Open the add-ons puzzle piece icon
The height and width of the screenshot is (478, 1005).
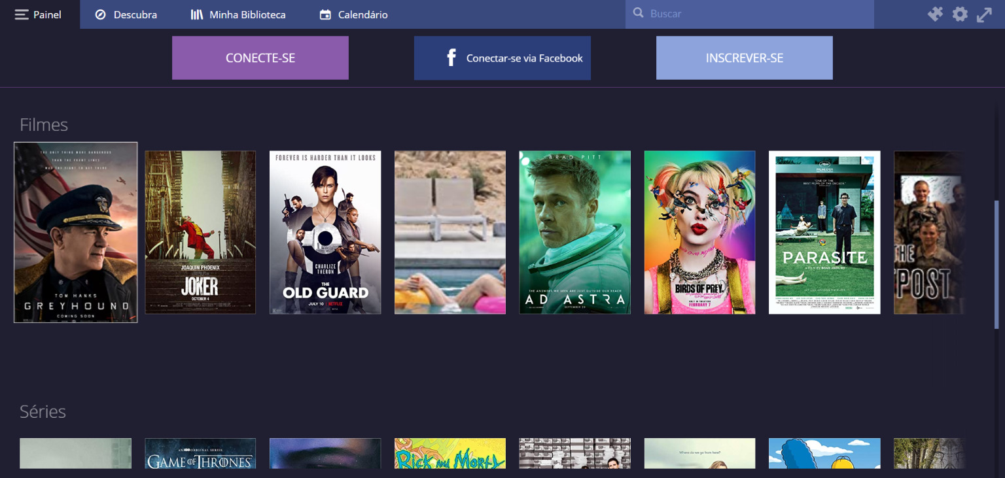tap(935, 14)
